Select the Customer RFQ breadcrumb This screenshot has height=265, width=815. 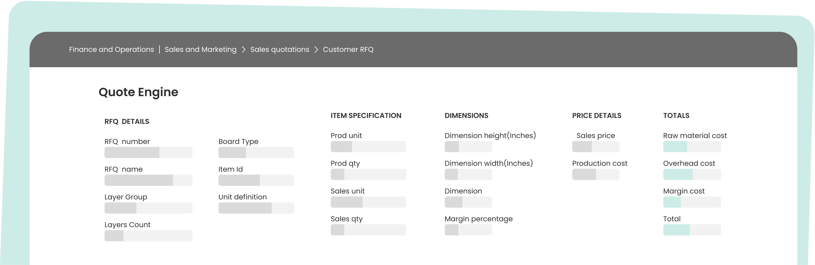coord(348,49)
